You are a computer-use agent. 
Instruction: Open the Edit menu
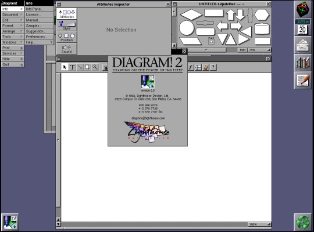coord(12,20)
